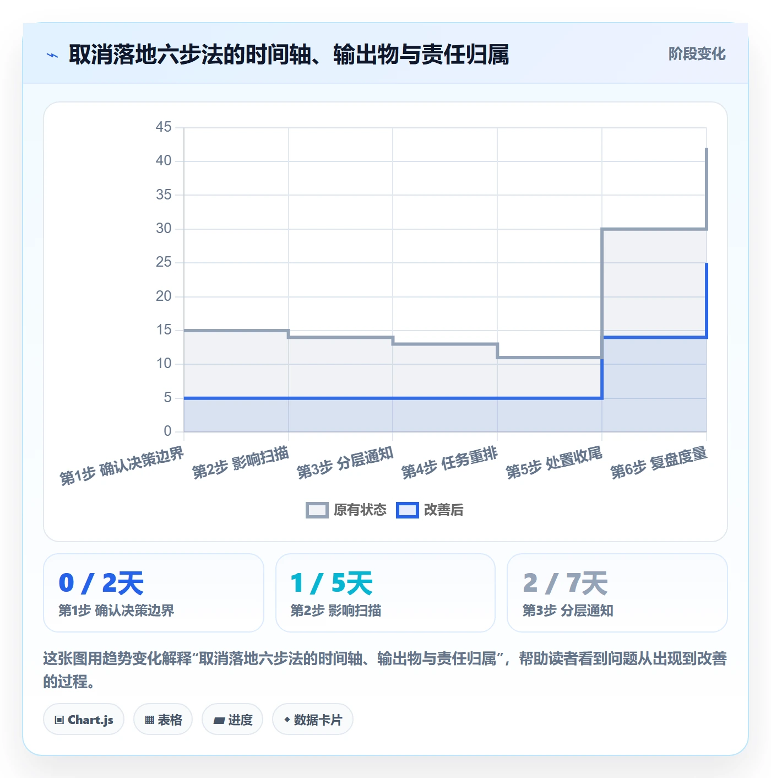Screen dimensions: 771x778
Task: Click the x-axis label 第4步 任务重排
Action: click(449, 463)
